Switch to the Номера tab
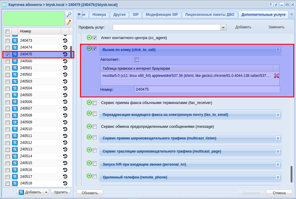 tap(99, 15)
